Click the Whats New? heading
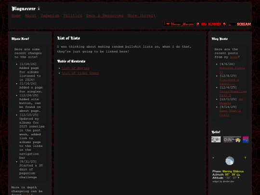This screenshot has height=195, width=260. 20,39
